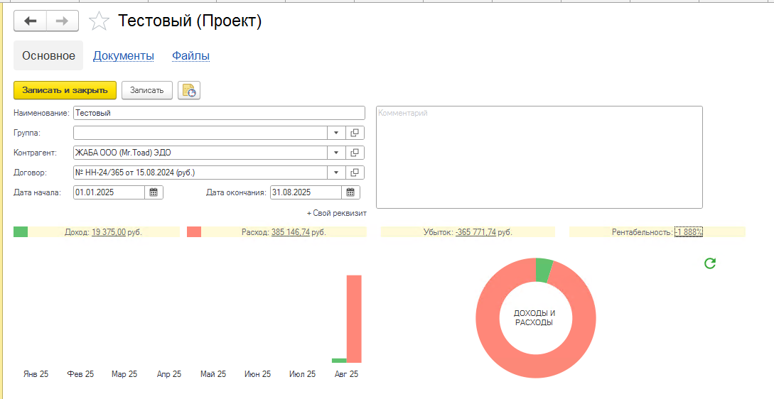The image size is (774, 399).
Task: Open the Контрагент record with its open icon
Action: point(355,153)
